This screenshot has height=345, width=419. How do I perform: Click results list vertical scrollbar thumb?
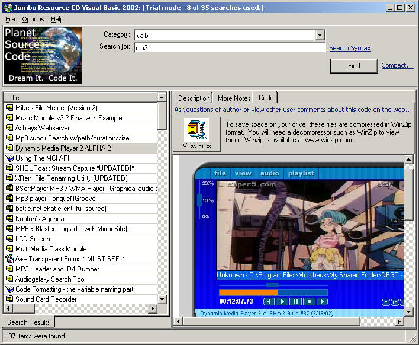coord(162,116)
